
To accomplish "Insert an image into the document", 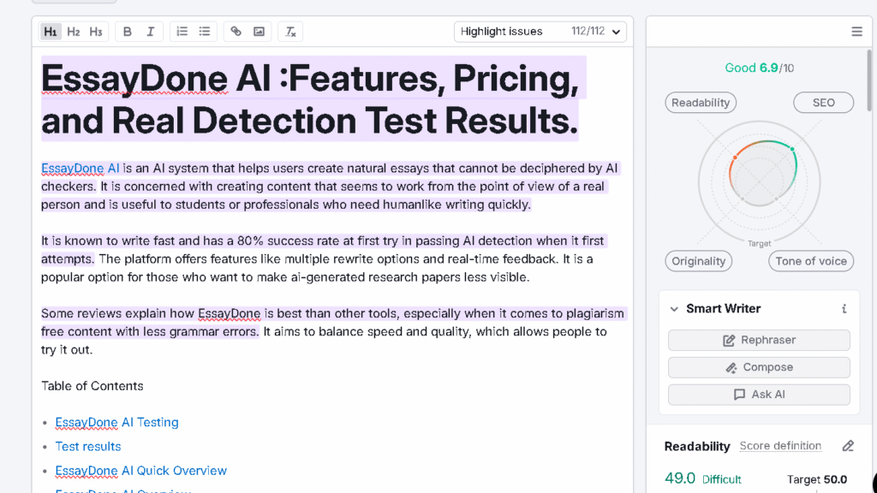I will [259, 31].
